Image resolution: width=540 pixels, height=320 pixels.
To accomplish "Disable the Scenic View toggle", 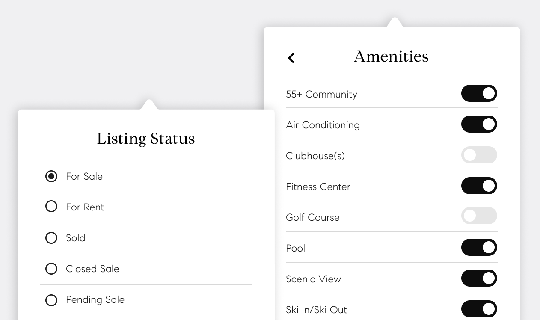I will point(479,278).
